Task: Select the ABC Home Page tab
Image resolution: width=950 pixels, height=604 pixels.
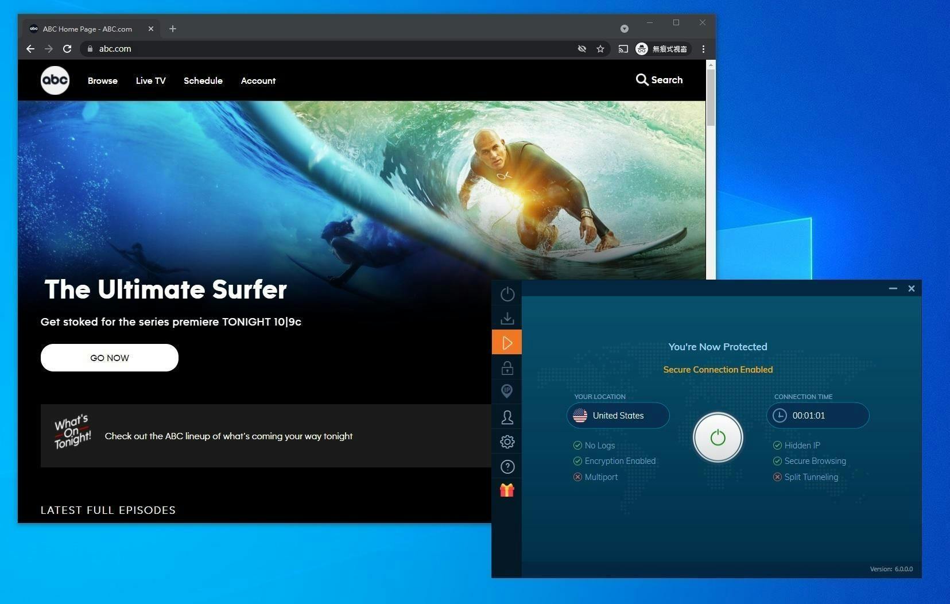Action: click(x=92, y=29)
